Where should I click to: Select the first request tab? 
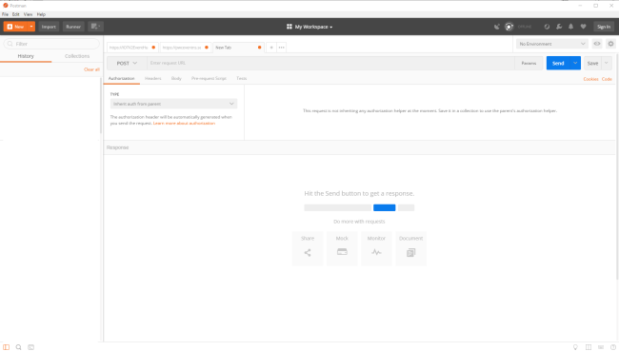point(132,48)
